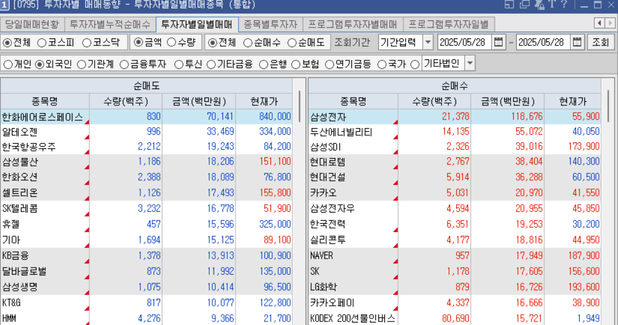Select the 투신 radio button
This screenshot has height=325, width=618.
pyautogui.click(x=179, y=65)
